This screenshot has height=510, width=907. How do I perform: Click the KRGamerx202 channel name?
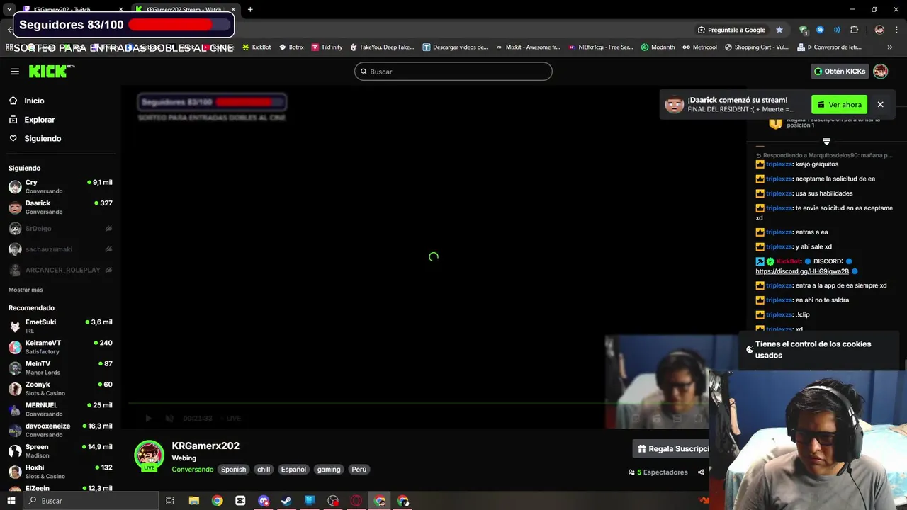(x=205, y=446)
